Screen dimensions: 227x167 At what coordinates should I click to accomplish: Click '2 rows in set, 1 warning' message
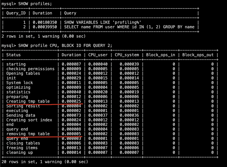tap(43, 36)
